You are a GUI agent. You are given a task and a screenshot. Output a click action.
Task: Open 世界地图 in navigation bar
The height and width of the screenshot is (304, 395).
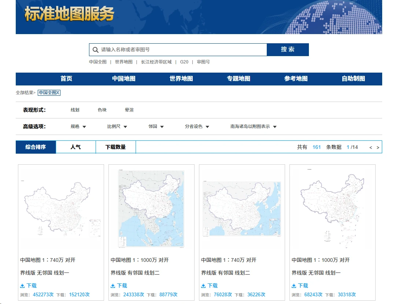pos(181,79)
